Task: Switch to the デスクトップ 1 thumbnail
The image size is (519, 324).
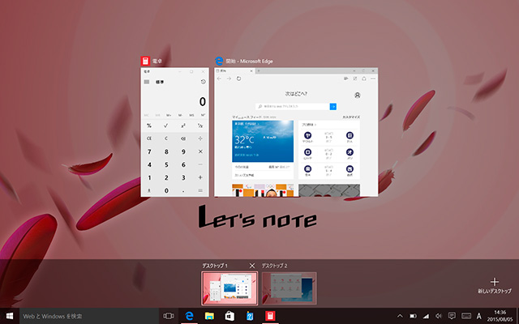Action: (229, 288)
